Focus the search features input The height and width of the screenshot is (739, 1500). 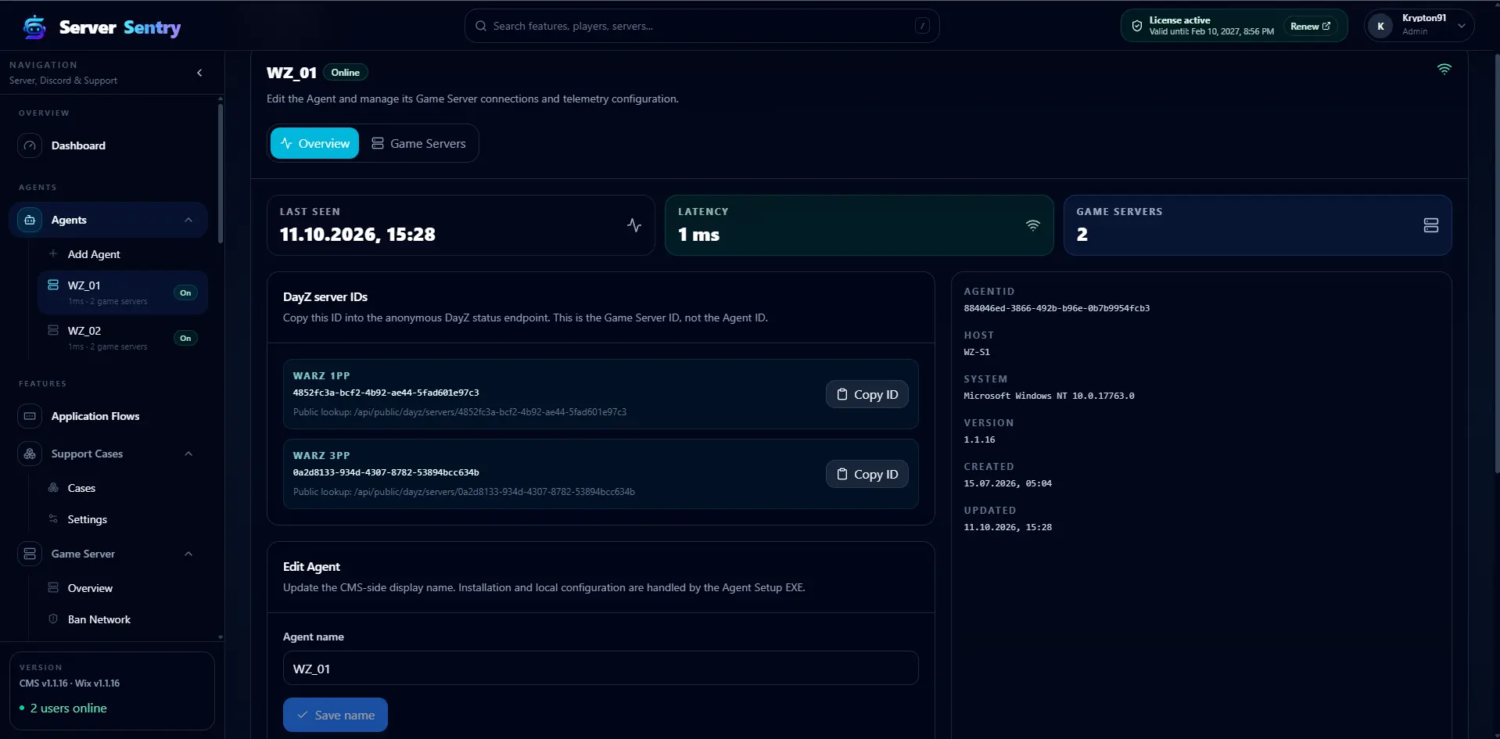point(702,26)
